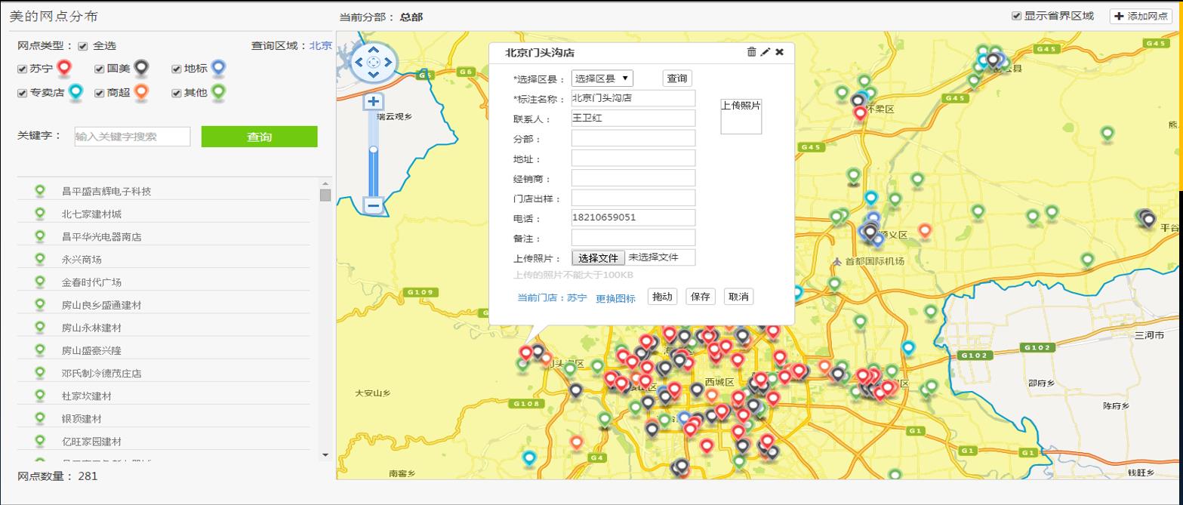Click the map zoom slider handle

(373, 149)
